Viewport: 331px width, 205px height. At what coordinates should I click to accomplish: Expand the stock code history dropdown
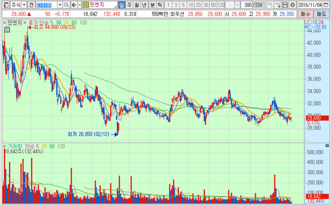tap(60, 5)
